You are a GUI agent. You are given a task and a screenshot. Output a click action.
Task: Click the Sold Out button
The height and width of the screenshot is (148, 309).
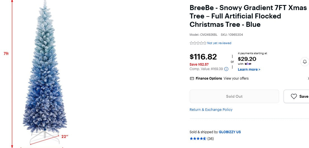pyautogui.click(x=234, y=96)
